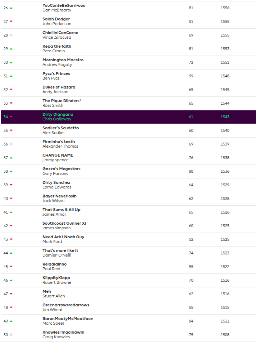256x344 pixels.
Task: Click the green up arrow for Gazza's Megastars
Action: (11, 171)
